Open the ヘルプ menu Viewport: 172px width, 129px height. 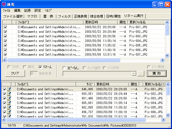click(x=48, y=10)
